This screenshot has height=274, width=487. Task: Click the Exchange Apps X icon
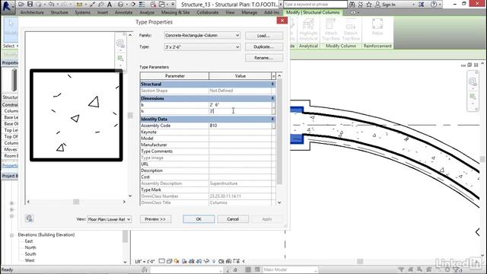point(421,5)
